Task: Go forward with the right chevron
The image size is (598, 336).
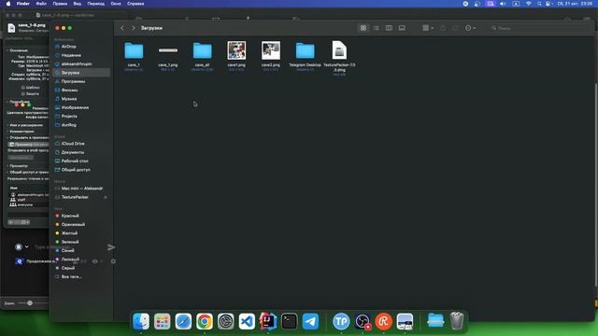Action: click(133, 28)
